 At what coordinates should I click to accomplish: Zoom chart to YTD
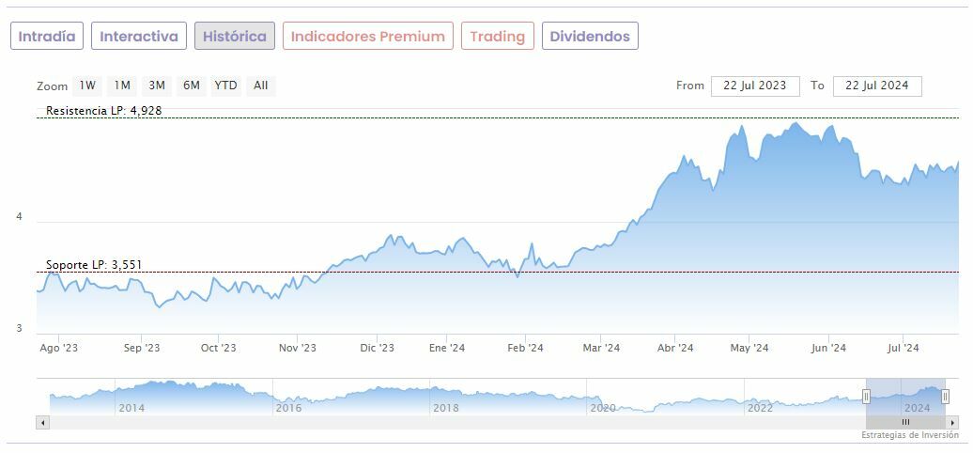pyautogui.click(x=225, y=86)
